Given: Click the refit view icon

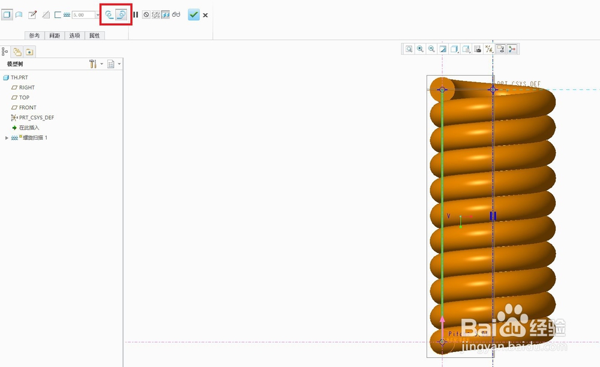Looking at the screenshot, I should pyautogui.click(x=409, y=49).
